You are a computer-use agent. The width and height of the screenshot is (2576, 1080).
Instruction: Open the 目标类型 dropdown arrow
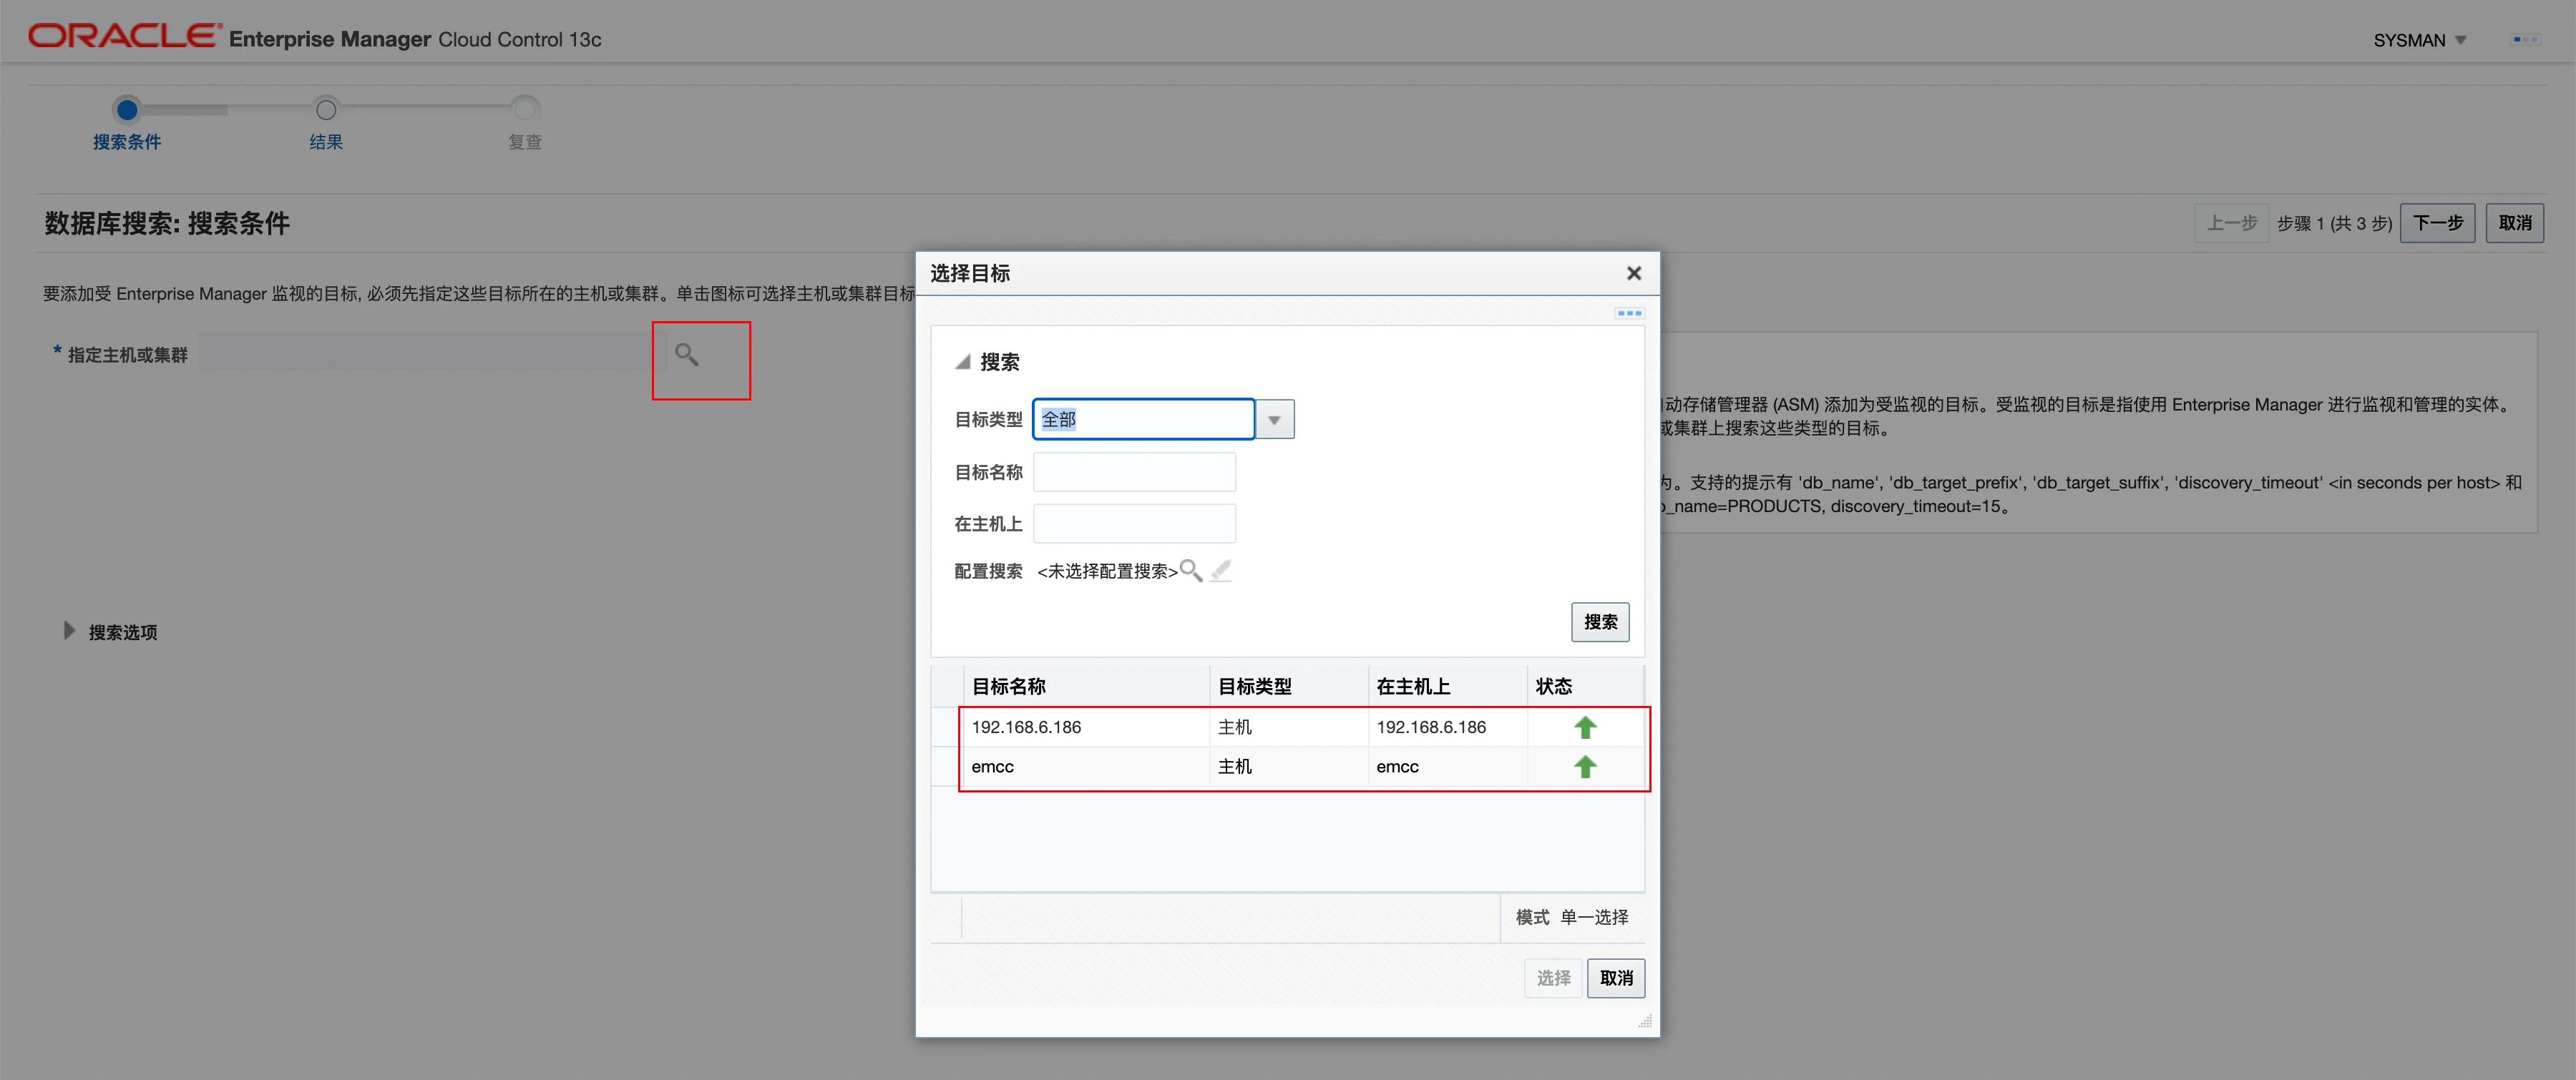pyautogui.click(x=1274, y=420)
